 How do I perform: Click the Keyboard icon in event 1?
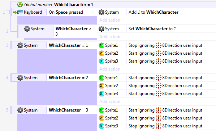[x=20, y=12]
